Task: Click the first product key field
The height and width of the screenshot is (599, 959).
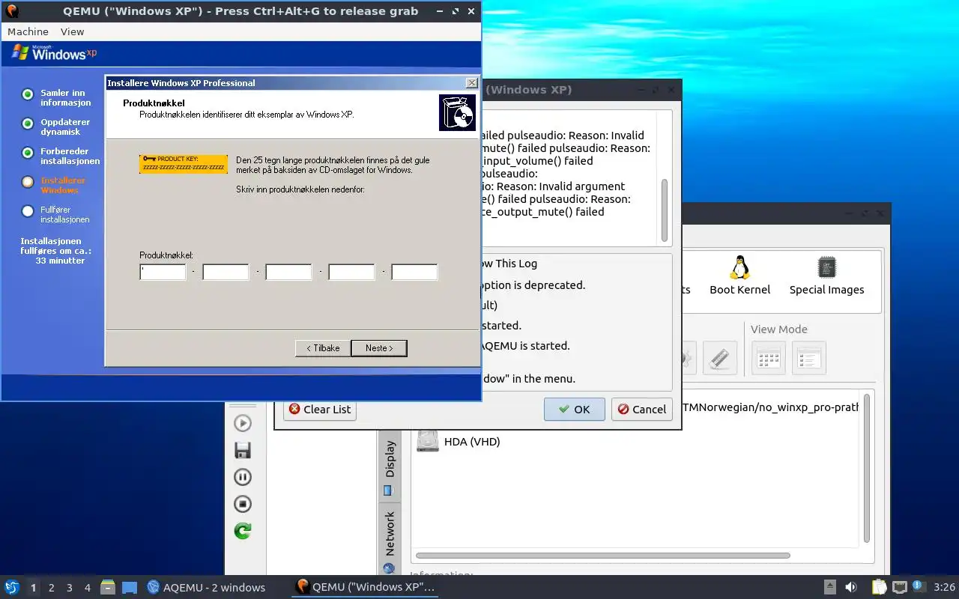Action: (163, 272)
